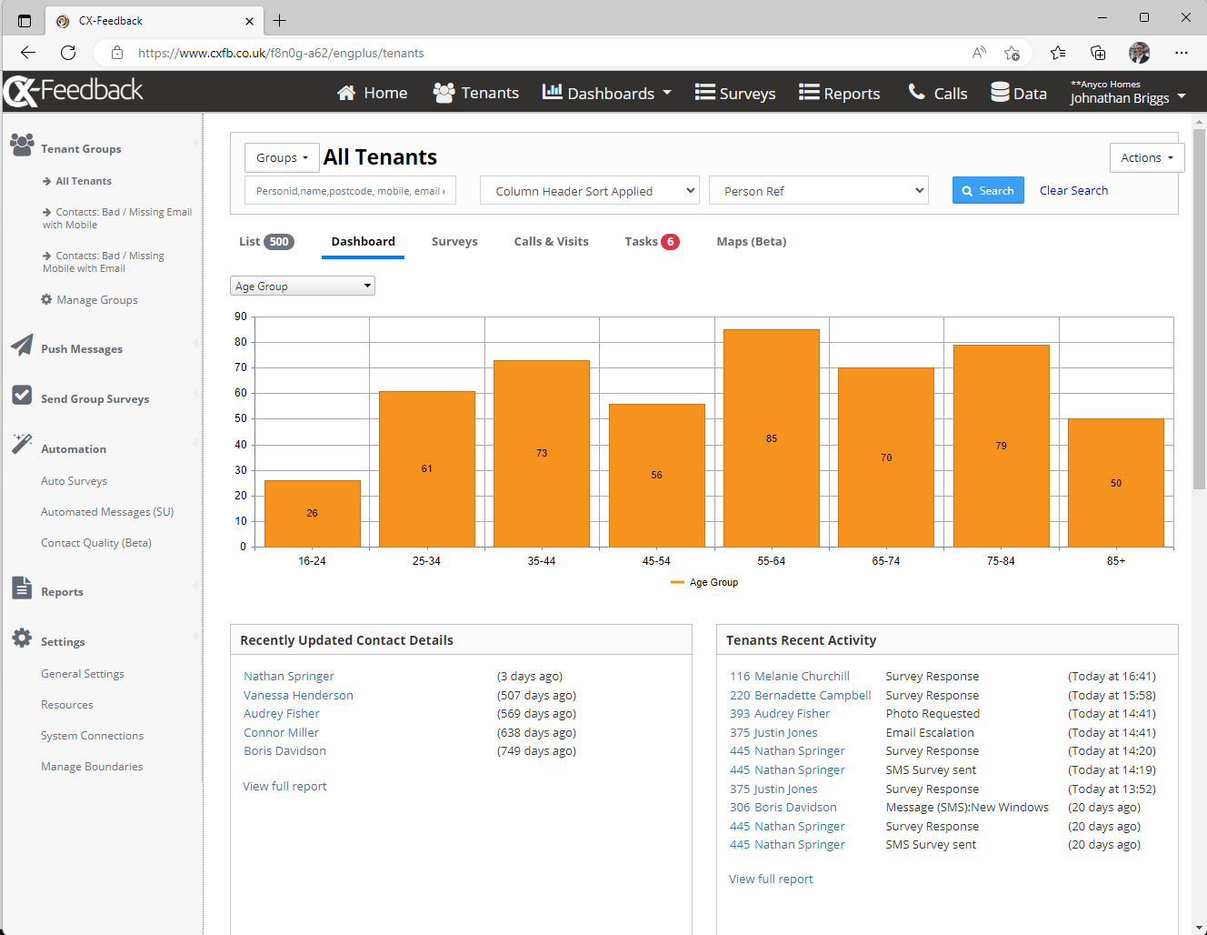Viewport: 1207px width, 935px height.
Task: Click the Clear Search link
Action: pos(1073,190)
